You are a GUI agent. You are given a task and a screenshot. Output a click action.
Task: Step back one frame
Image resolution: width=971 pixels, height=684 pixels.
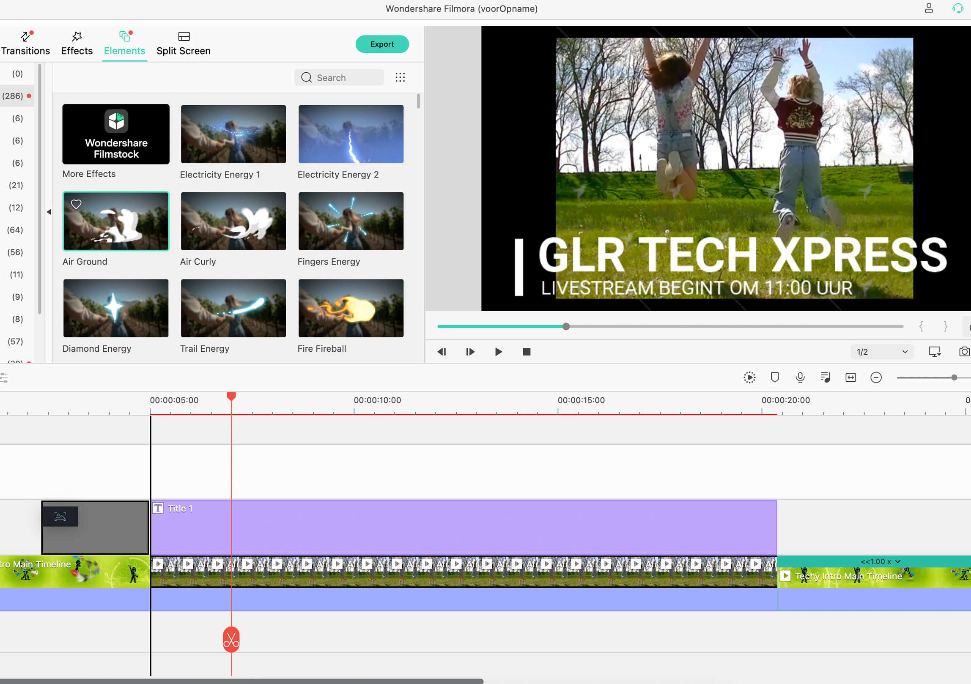pos(442,352)
